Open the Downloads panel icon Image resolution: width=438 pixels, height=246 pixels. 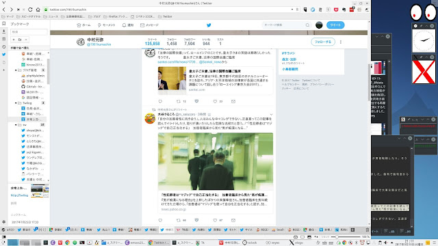coord(3,31)
